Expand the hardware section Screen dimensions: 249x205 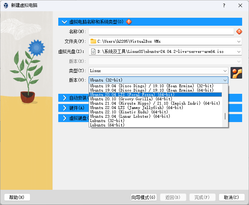point(65,108)
